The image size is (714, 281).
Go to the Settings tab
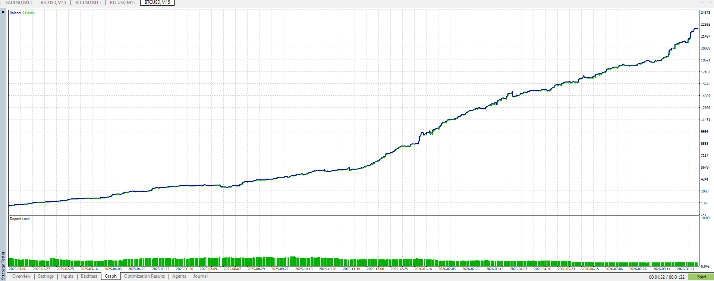pos(46,276)
